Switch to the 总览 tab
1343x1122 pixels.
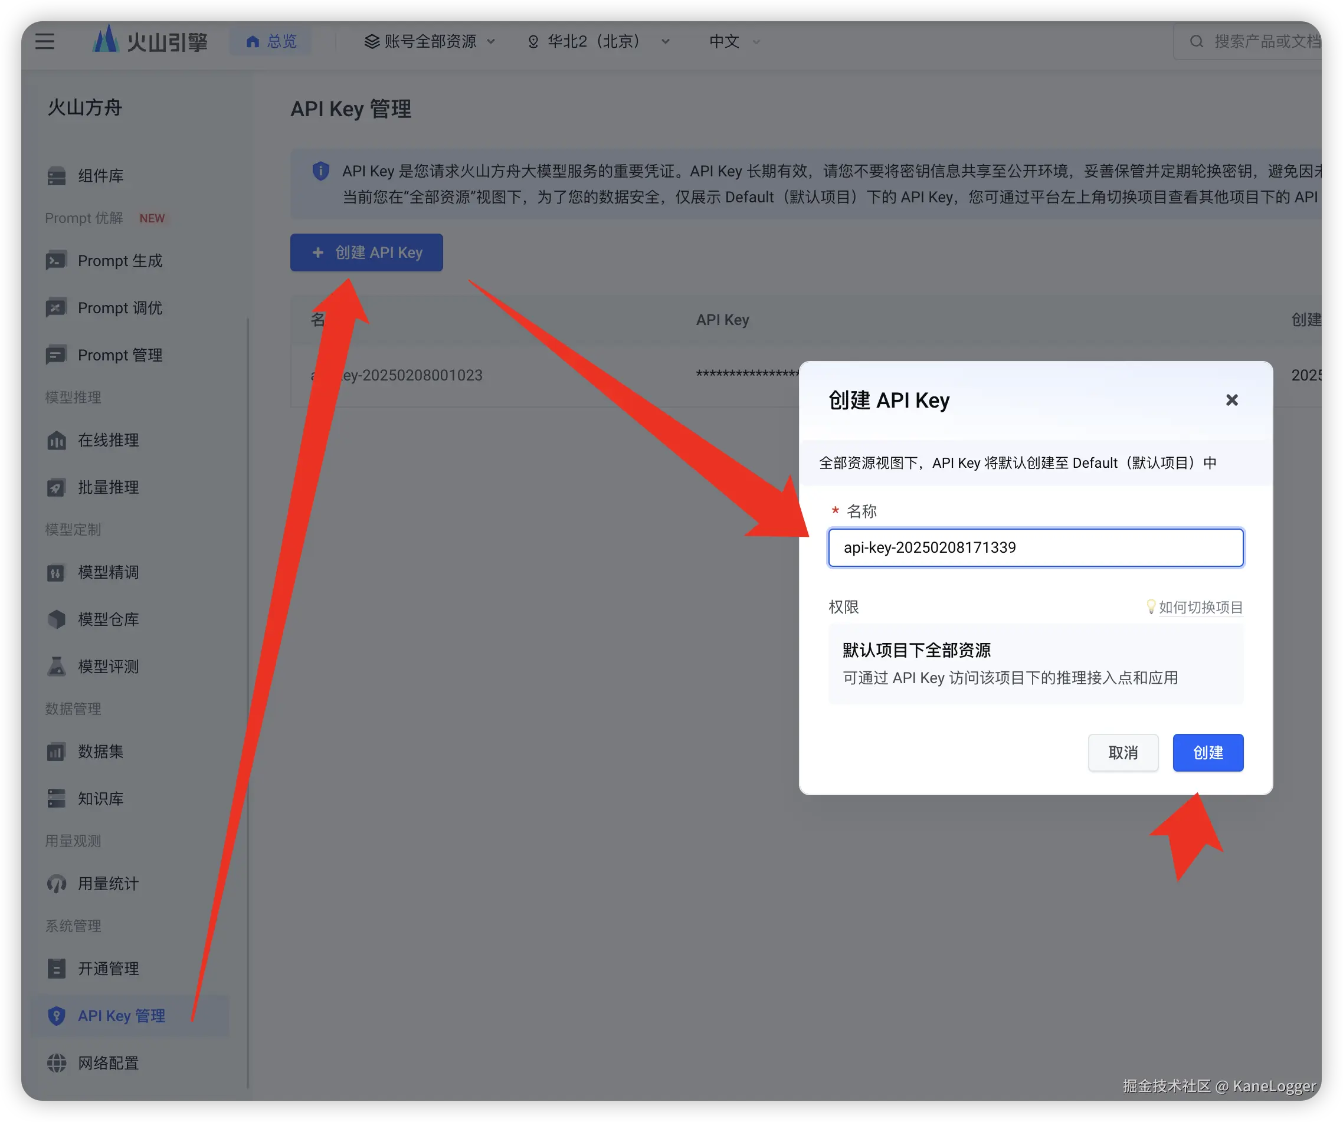(x=271, y=41)
